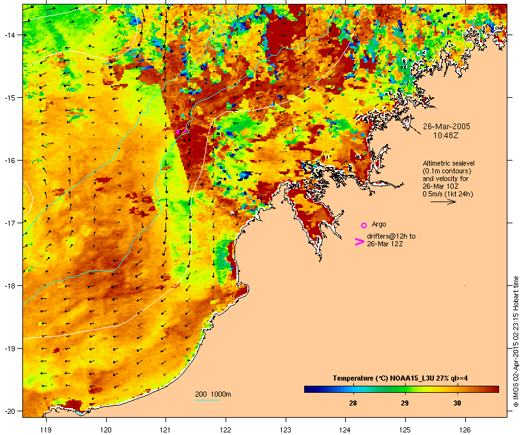Click the magenta Argo circle legend marker
This screenshot has width=524, height=435.
click(x=364, y=225)
